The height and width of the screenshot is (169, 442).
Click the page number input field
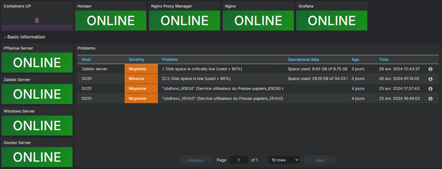coord(238,160)
